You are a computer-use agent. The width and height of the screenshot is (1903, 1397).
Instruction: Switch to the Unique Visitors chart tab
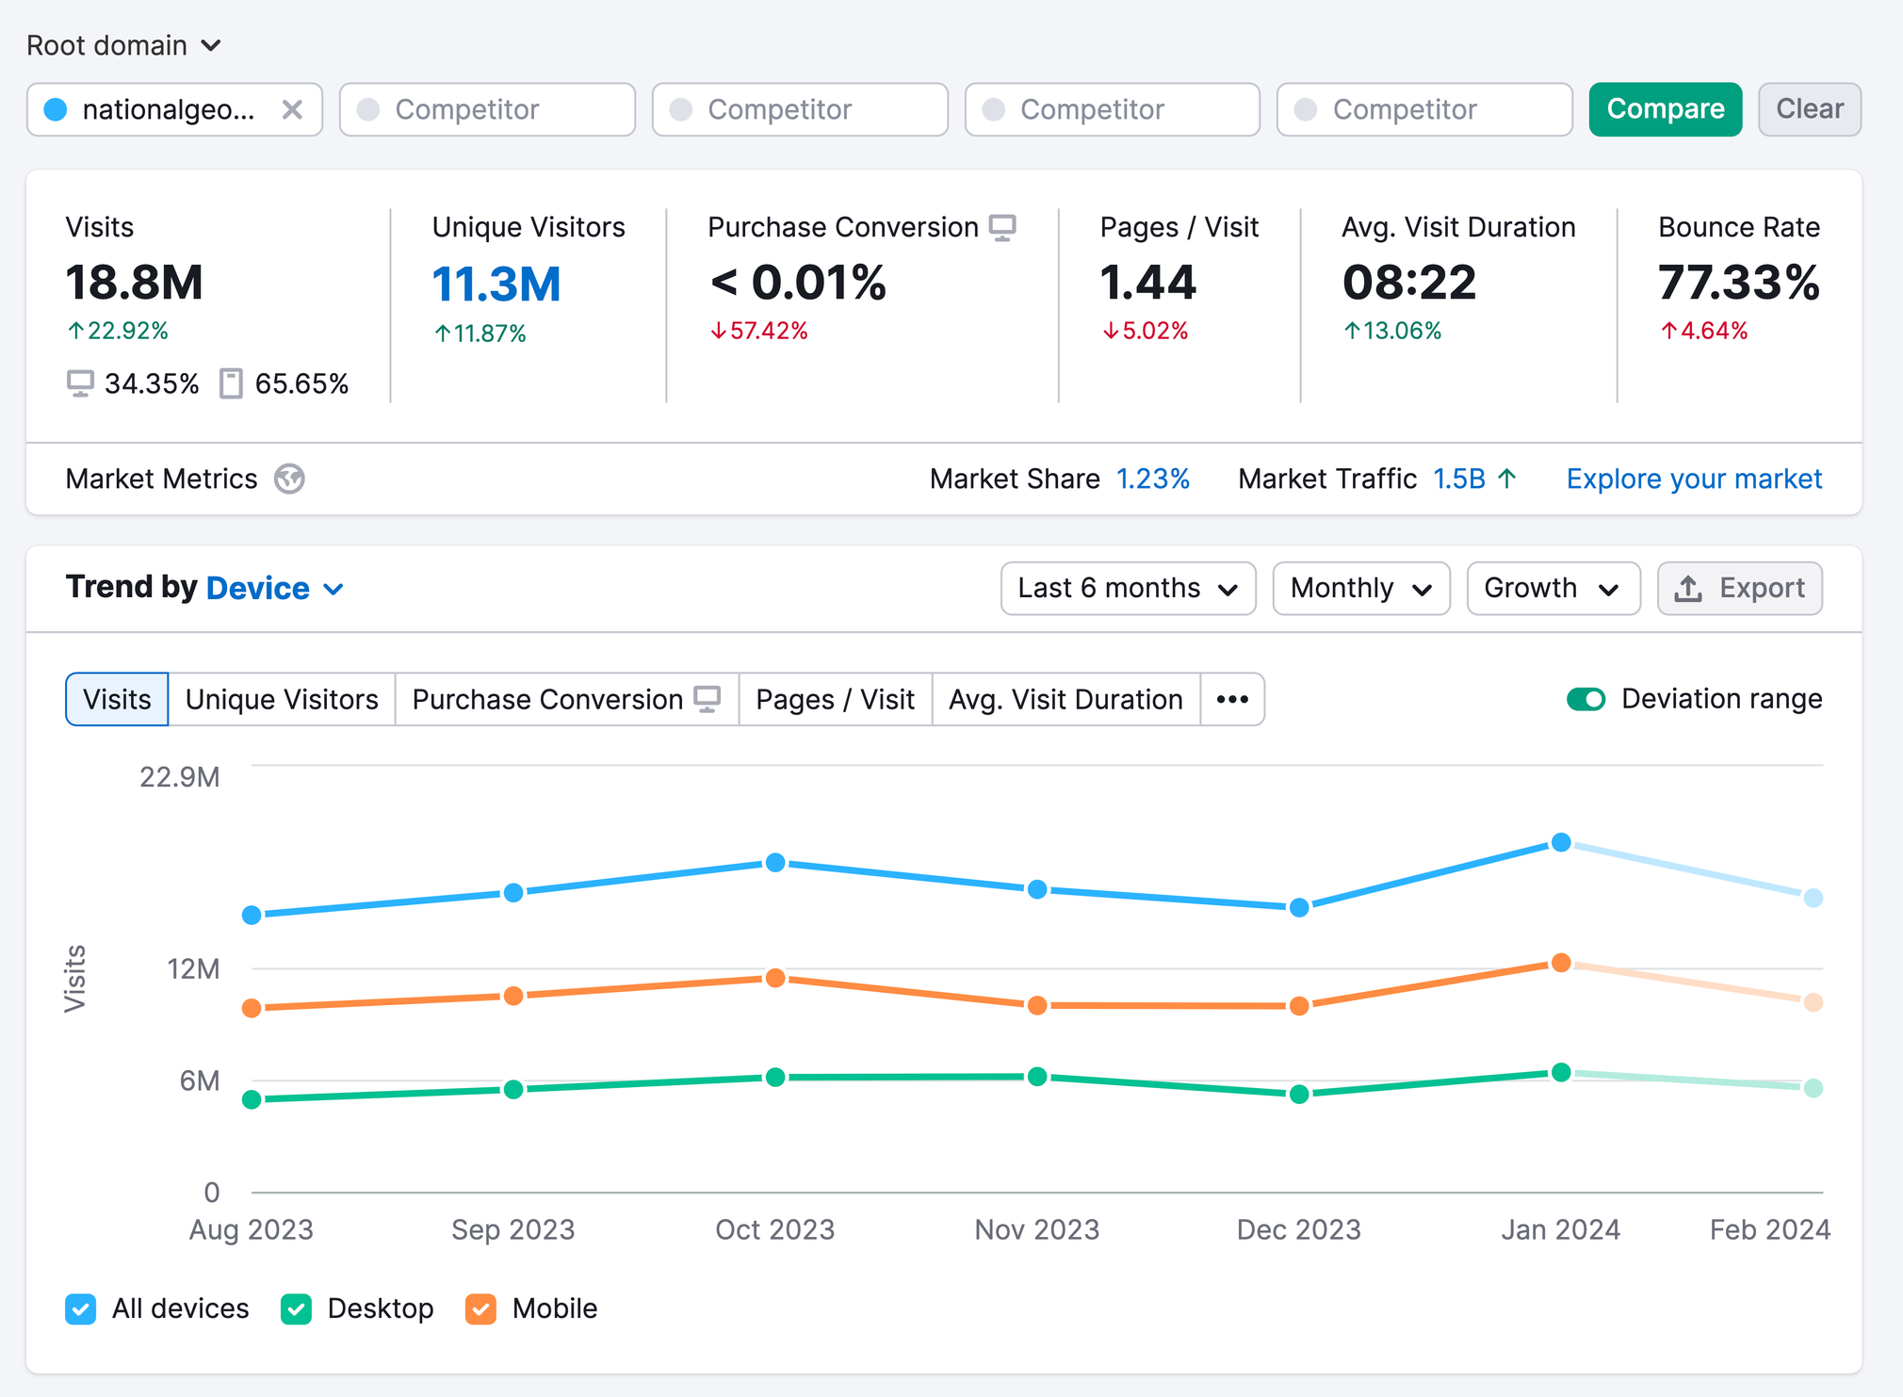pos(282,699)
